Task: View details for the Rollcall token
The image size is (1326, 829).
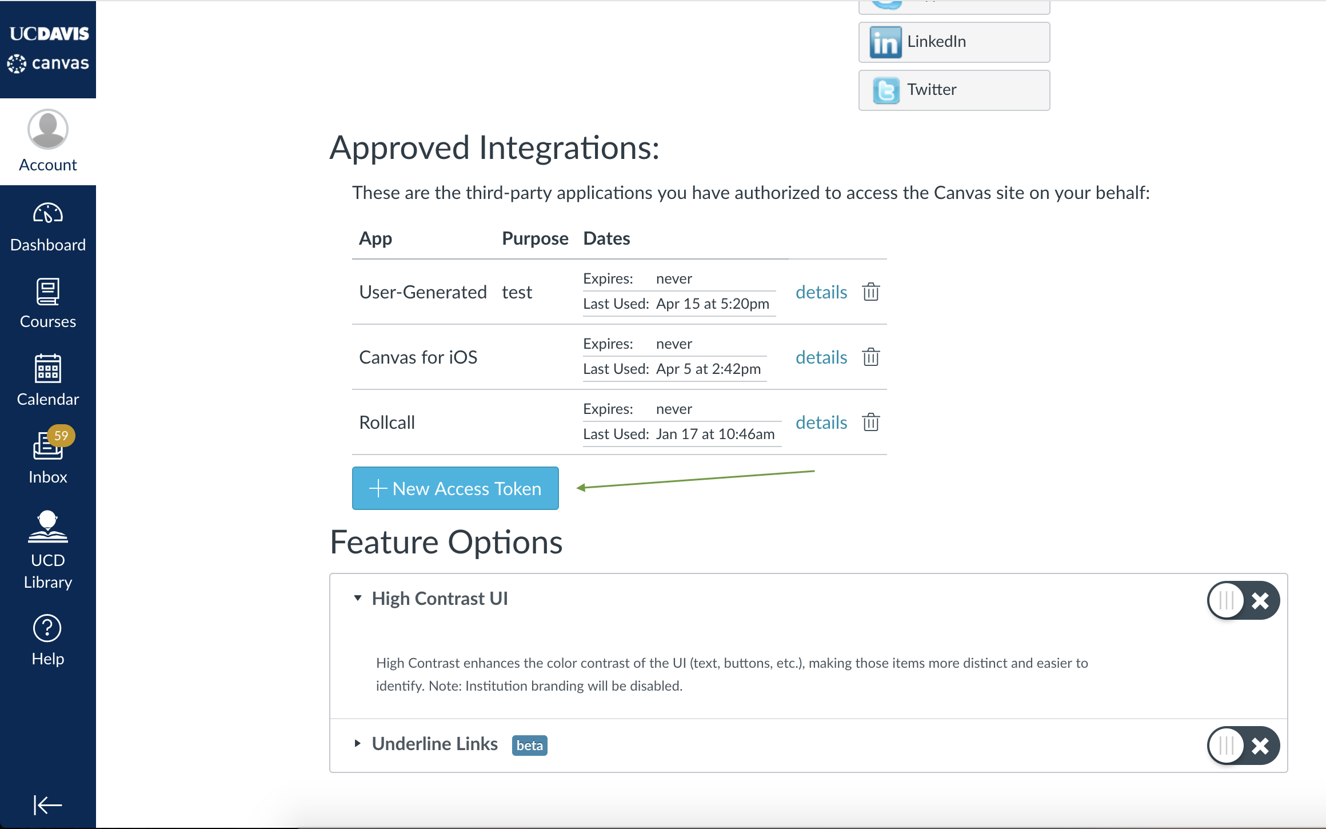Action: (821, 423)
